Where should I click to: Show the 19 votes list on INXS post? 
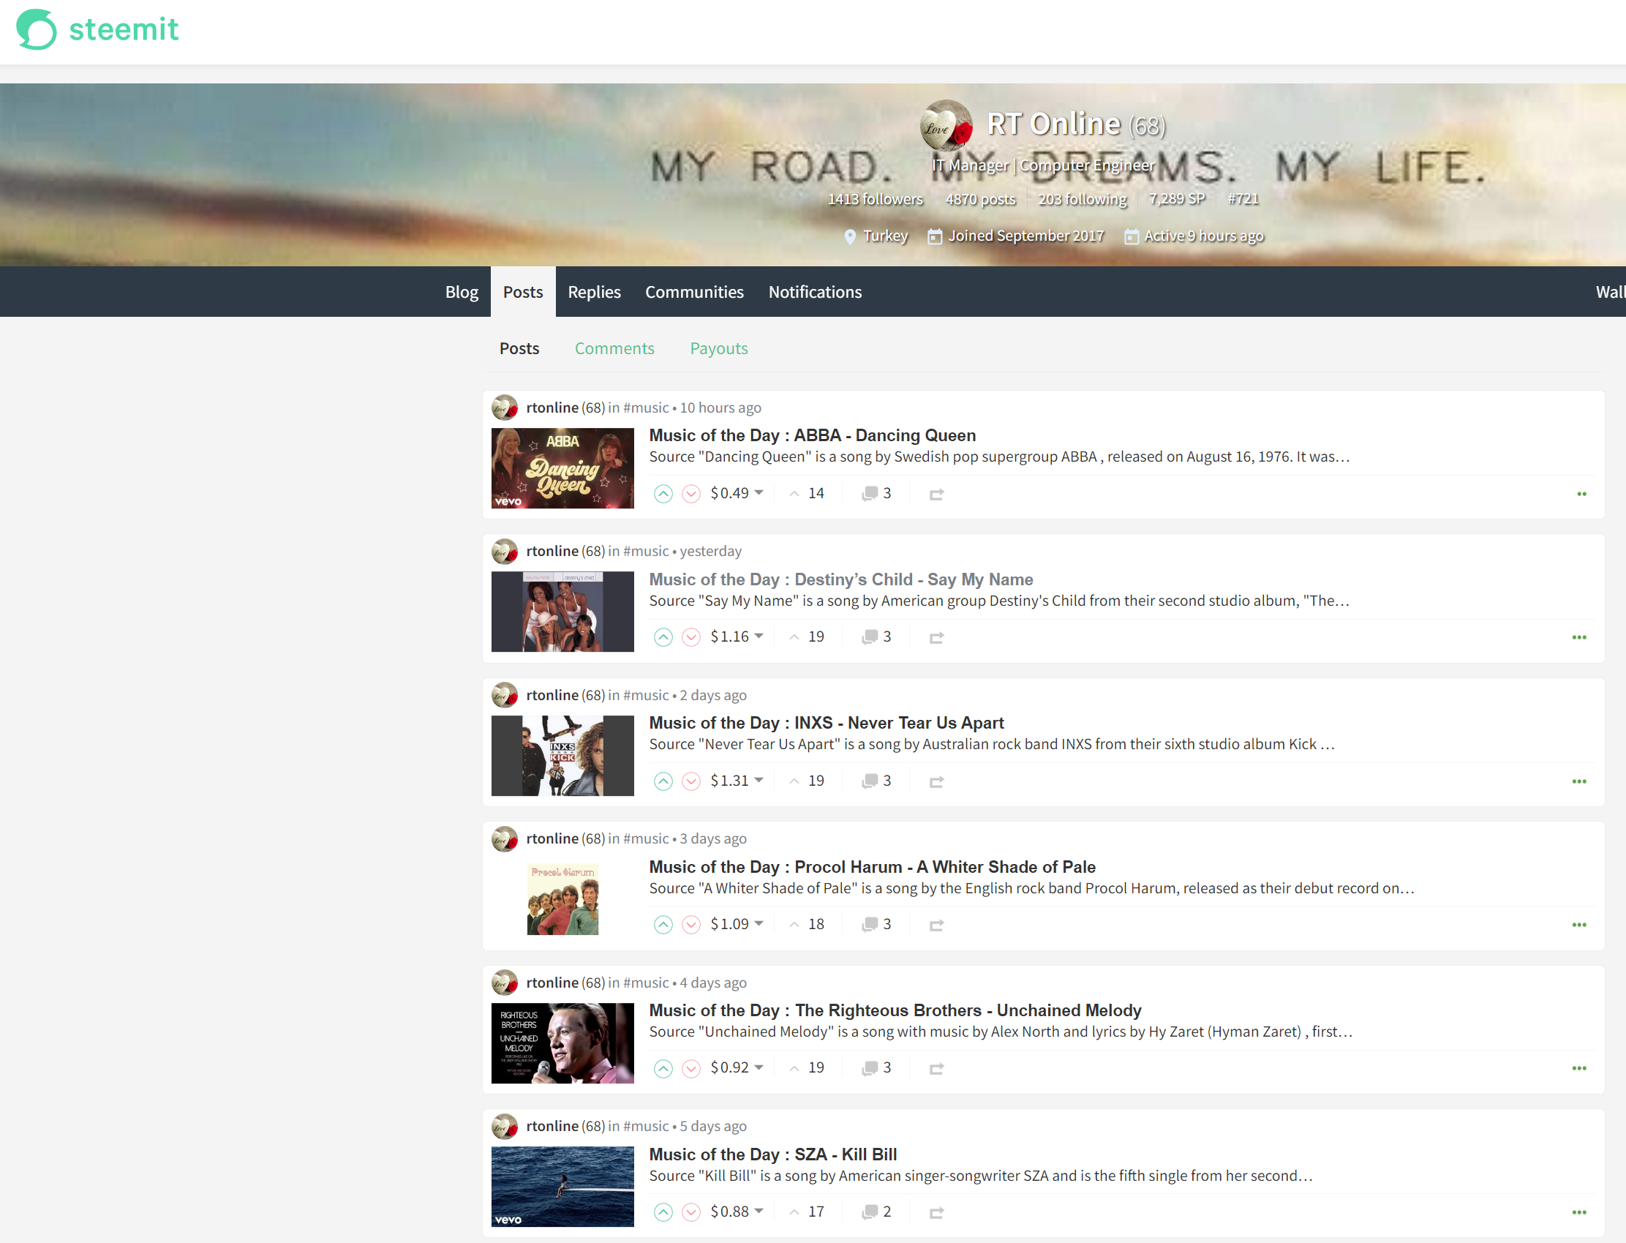807,781
